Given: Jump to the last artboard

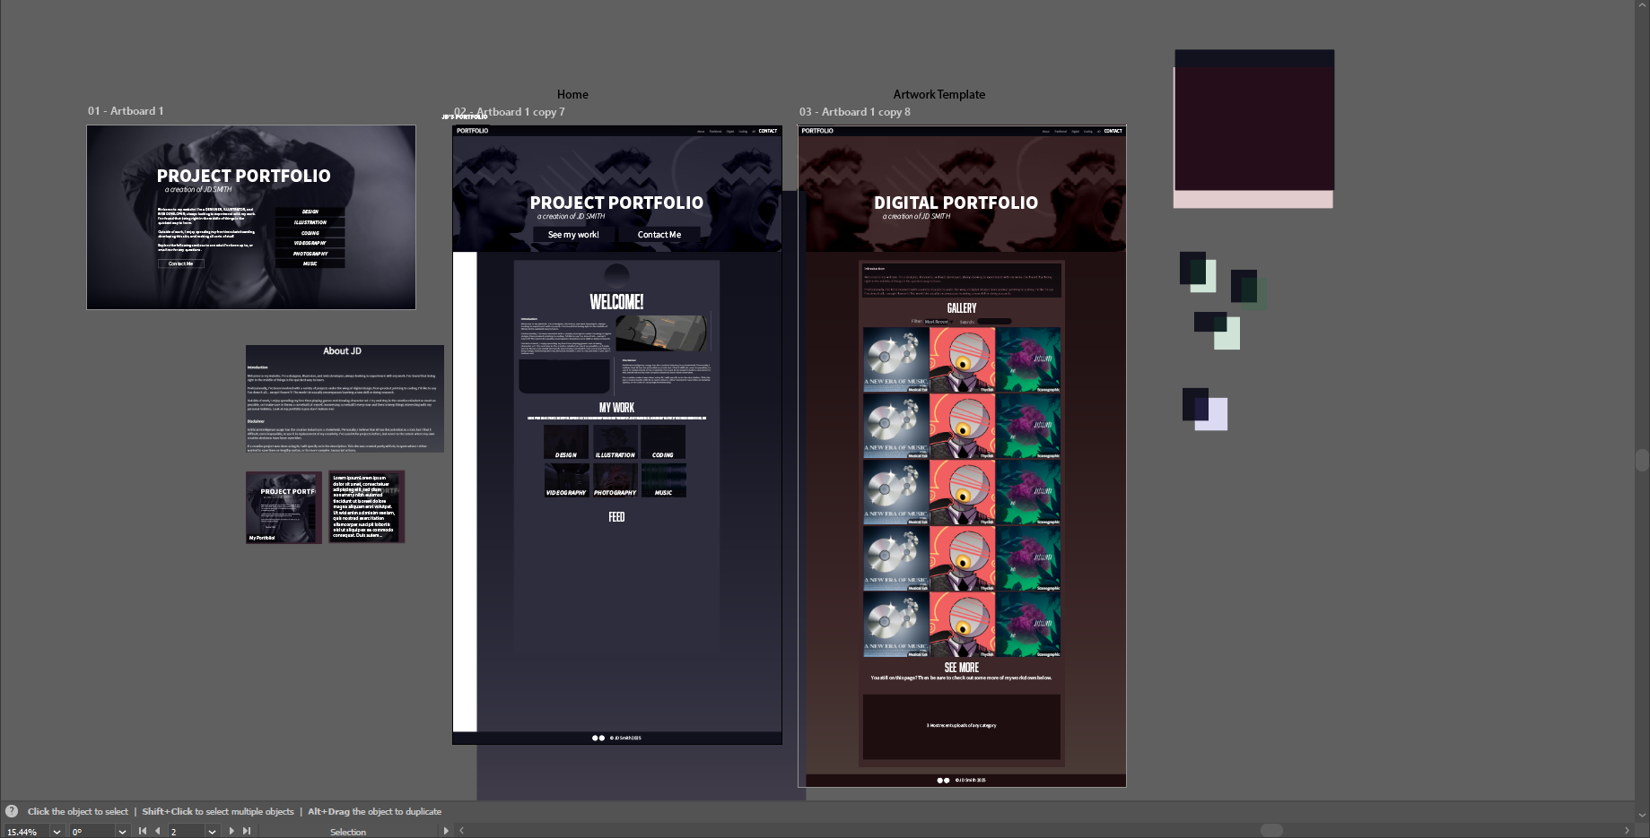Looking at the screenshot, I should 247,831.
